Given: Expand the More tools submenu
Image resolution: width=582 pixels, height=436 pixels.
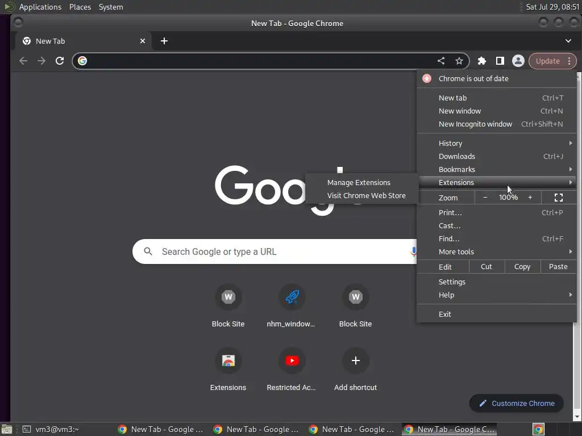Looking at the screenshot, I should [x=497, y=251].
